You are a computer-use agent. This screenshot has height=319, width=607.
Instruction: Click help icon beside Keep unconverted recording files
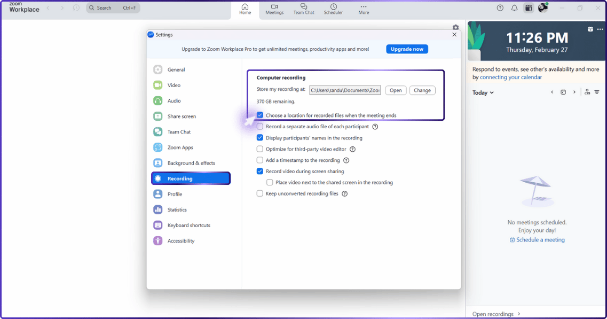(344, 194)
